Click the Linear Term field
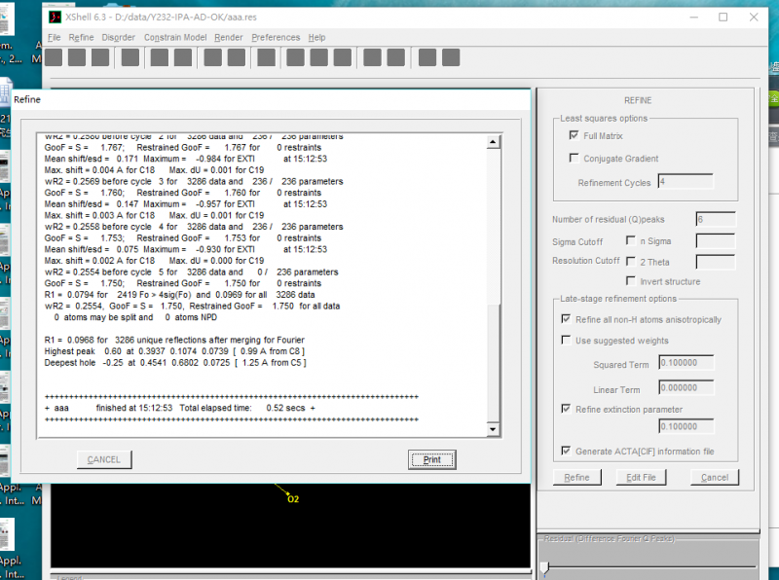 (686, 388)
